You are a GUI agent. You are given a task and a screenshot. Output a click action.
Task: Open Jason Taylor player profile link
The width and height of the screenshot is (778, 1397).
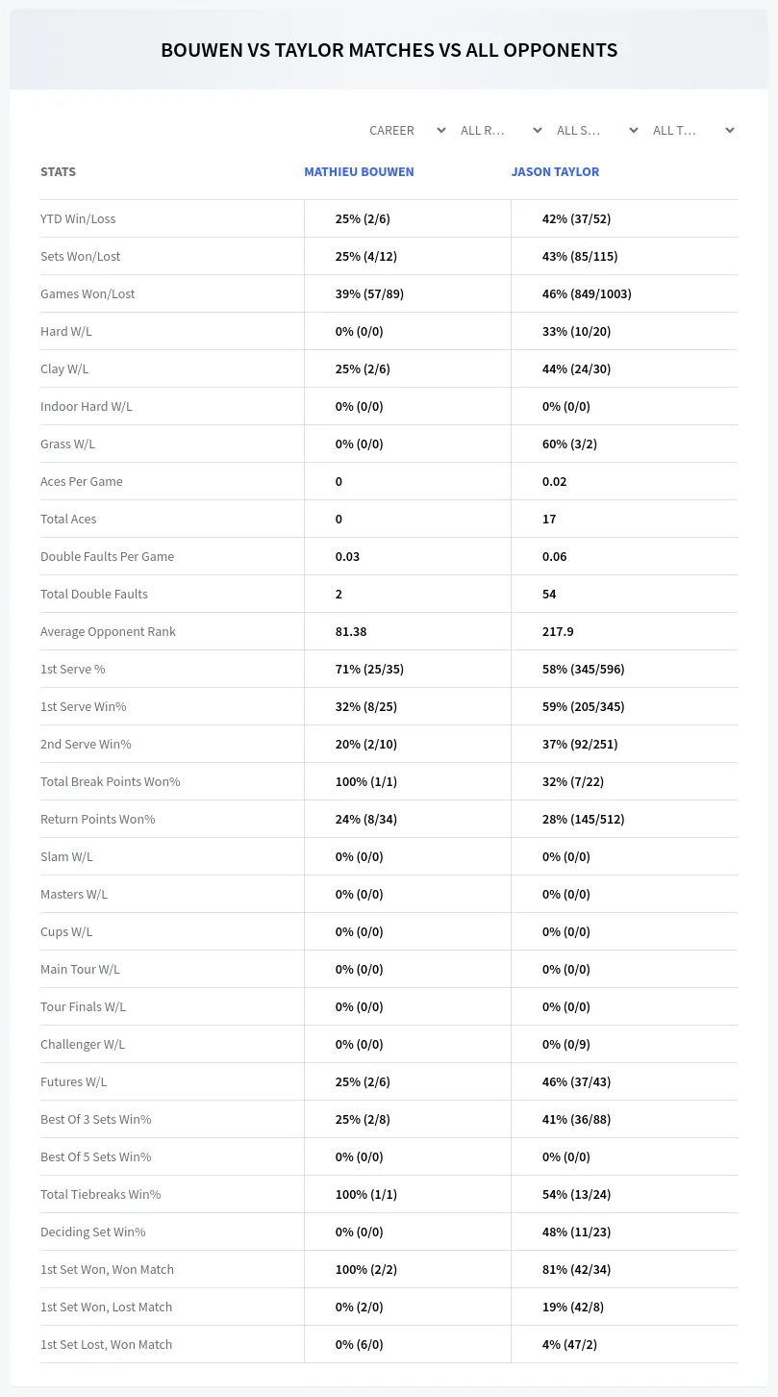(555, 171)
